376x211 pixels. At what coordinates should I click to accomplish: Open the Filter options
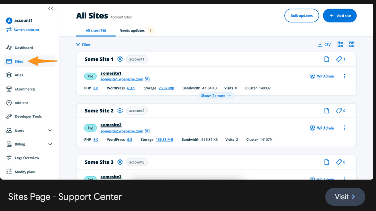pos(83,44)
